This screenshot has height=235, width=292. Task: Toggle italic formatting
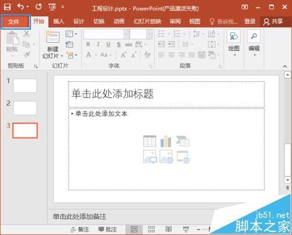[x=98, y=44]
